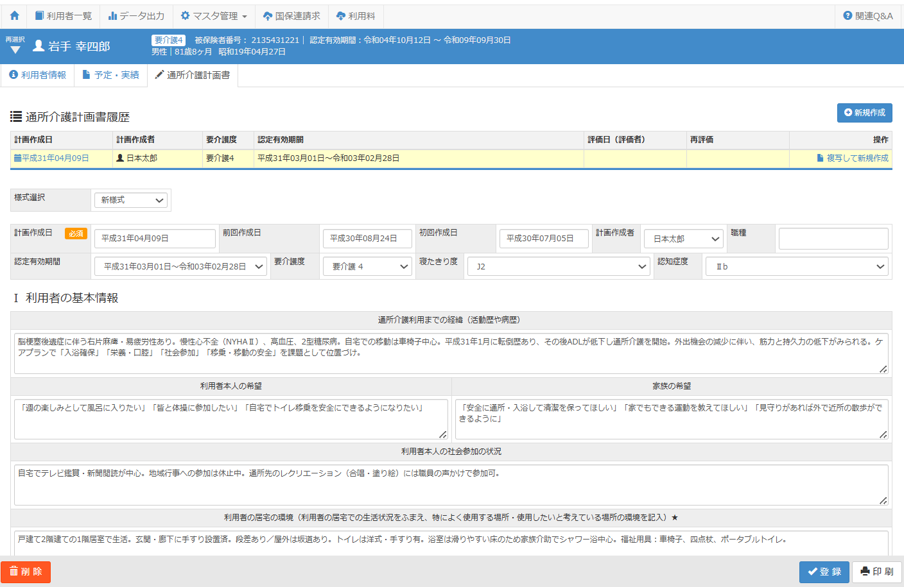The height and width of the screenshot is (587, 904).
Task: Expand the 認知症度 Ⅱb dropdown
Action: coord(796,266)
